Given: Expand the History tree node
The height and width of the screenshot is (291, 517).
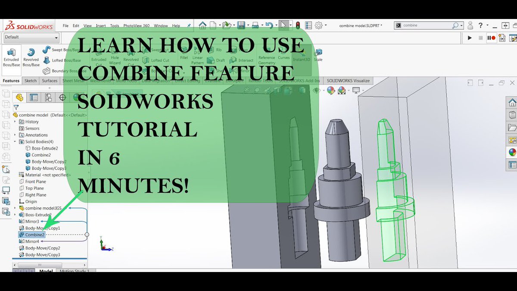Looking at the screenshot, I should click(x=15, y=122).
